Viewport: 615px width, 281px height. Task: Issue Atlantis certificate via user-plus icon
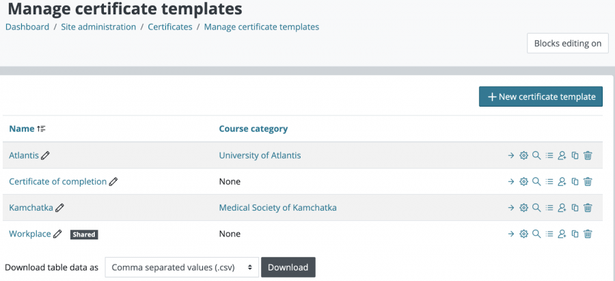(x=562, y=155)
